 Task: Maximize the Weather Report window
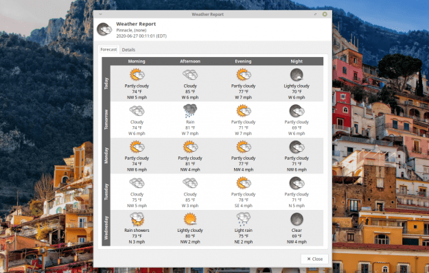click(x=316, y=14)
